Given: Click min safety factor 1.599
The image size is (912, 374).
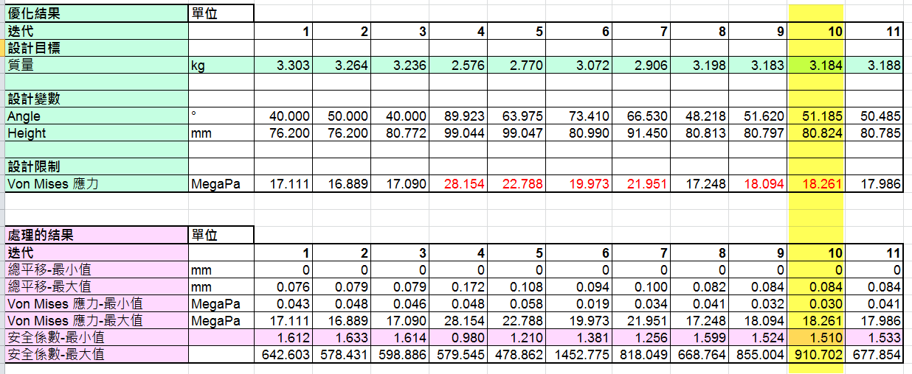Looking at the screenshot, I should tap(699, 337).
